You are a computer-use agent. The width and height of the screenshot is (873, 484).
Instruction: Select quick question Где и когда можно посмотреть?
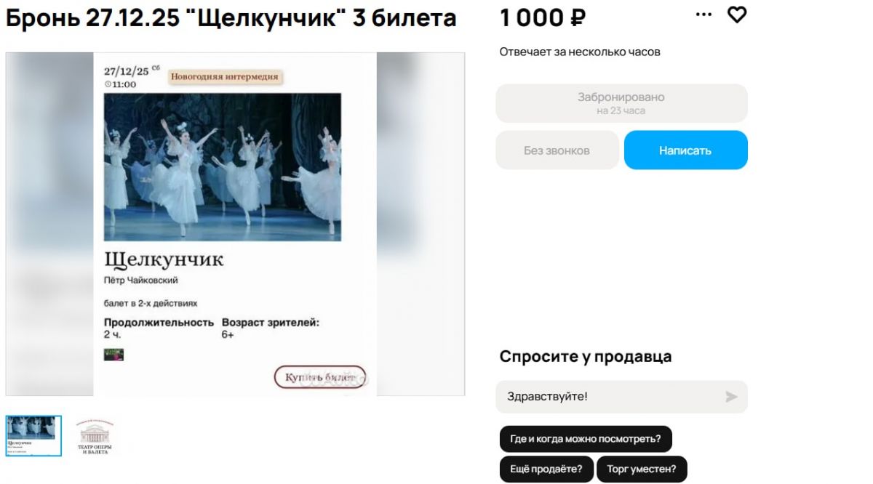[586, 439]
